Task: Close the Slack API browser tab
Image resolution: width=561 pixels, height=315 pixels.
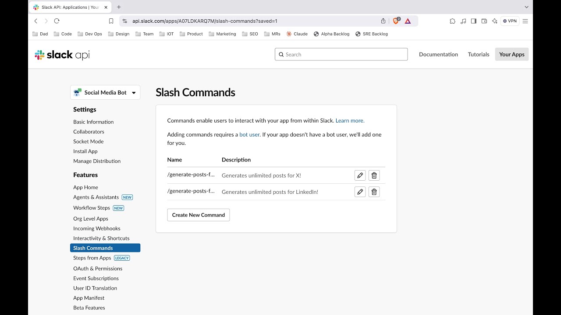Action: pos(106,7)
